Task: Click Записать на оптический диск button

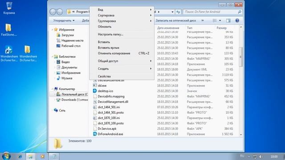Action: (175, 20)
